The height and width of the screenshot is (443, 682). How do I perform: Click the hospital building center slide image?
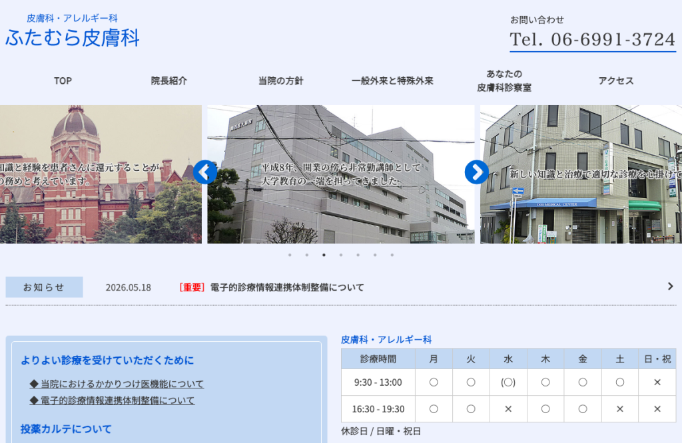click(341, 174)
